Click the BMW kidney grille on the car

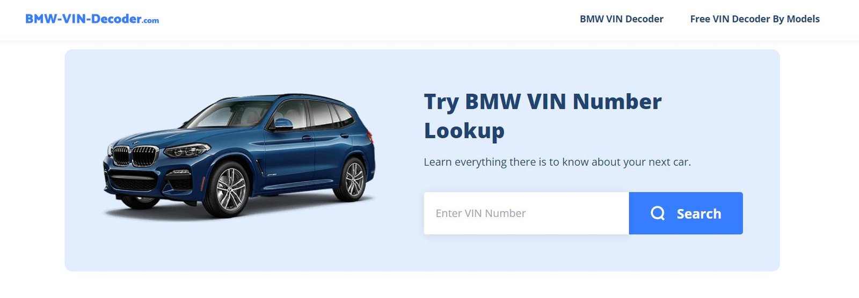click(x=136, y=157)
